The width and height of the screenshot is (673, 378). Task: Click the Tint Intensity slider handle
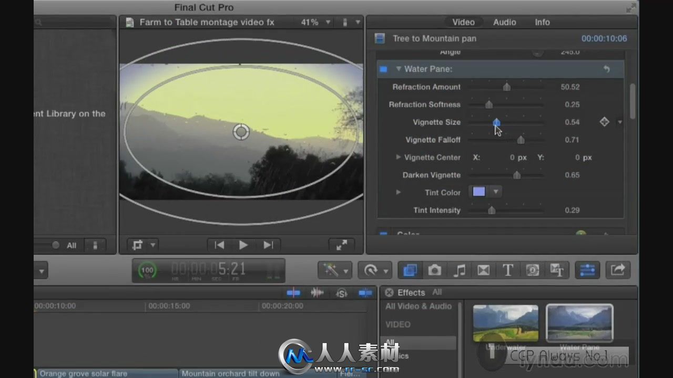coord(491,210)
